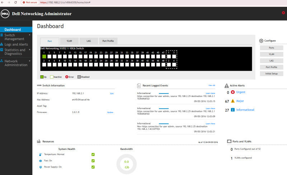Click the blue Informational alert icon
287x175 pixels.
[x=232, y=110]
